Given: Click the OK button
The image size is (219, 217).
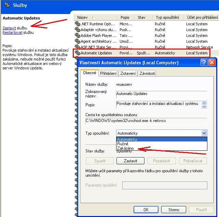Looking at the screenshot, I should click(x=146, y=209).
